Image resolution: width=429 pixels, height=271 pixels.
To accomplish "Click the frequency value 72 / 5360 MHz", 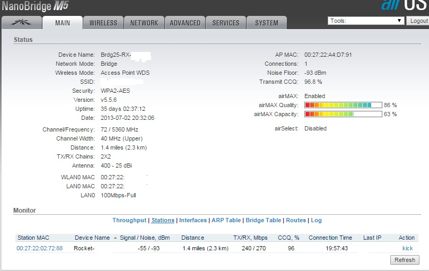I will 119,129.
